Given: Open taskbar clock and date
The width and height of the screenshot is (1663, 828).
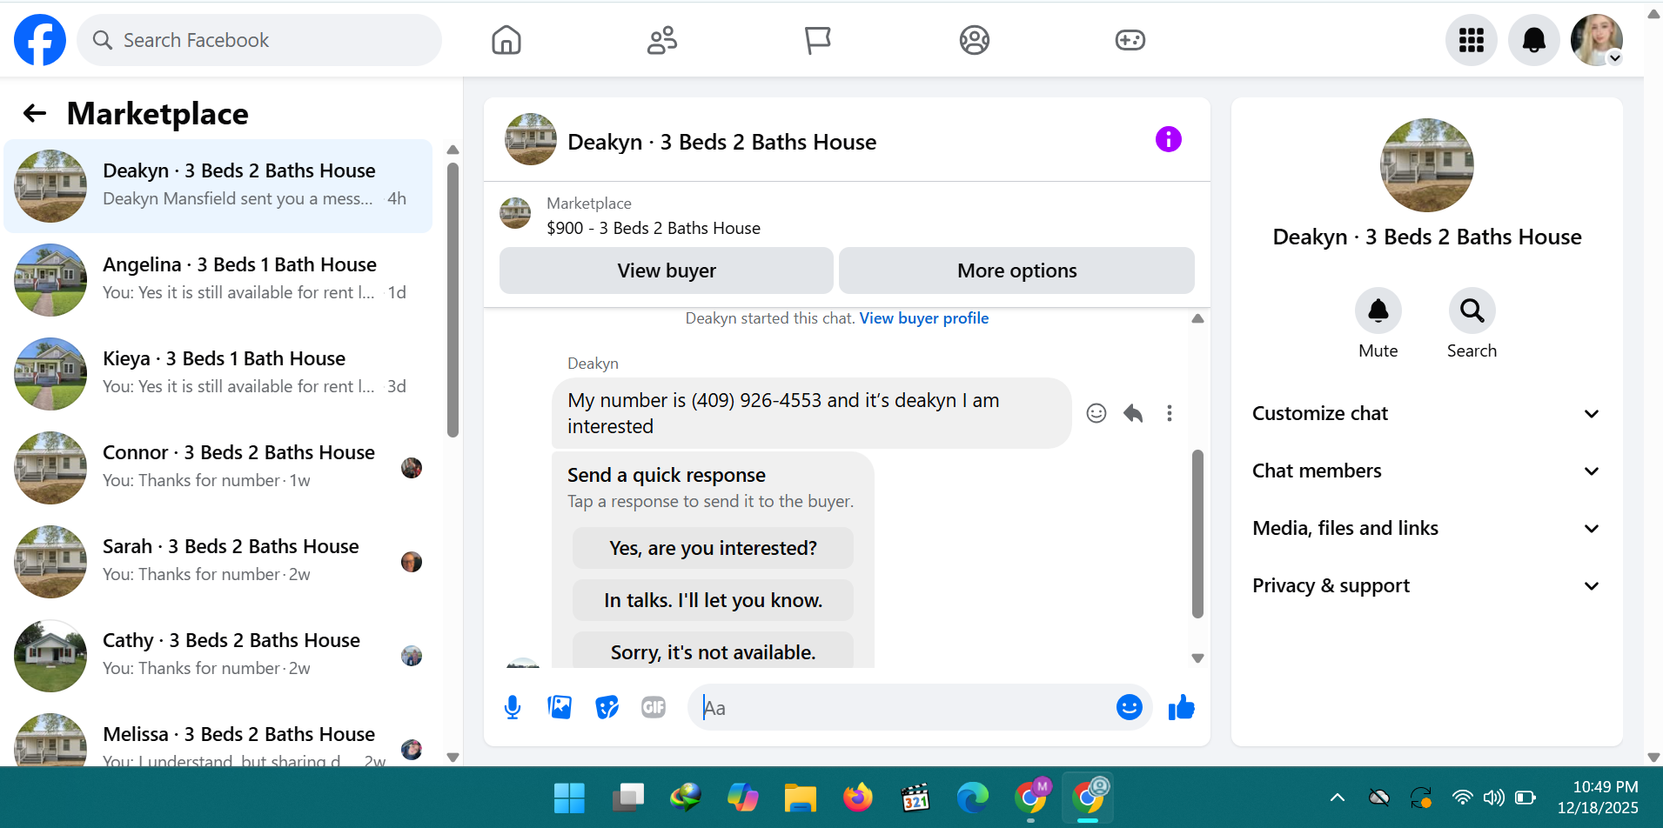Looking at the screenshot, I should pyautogui.click(x=1598, y=798).
